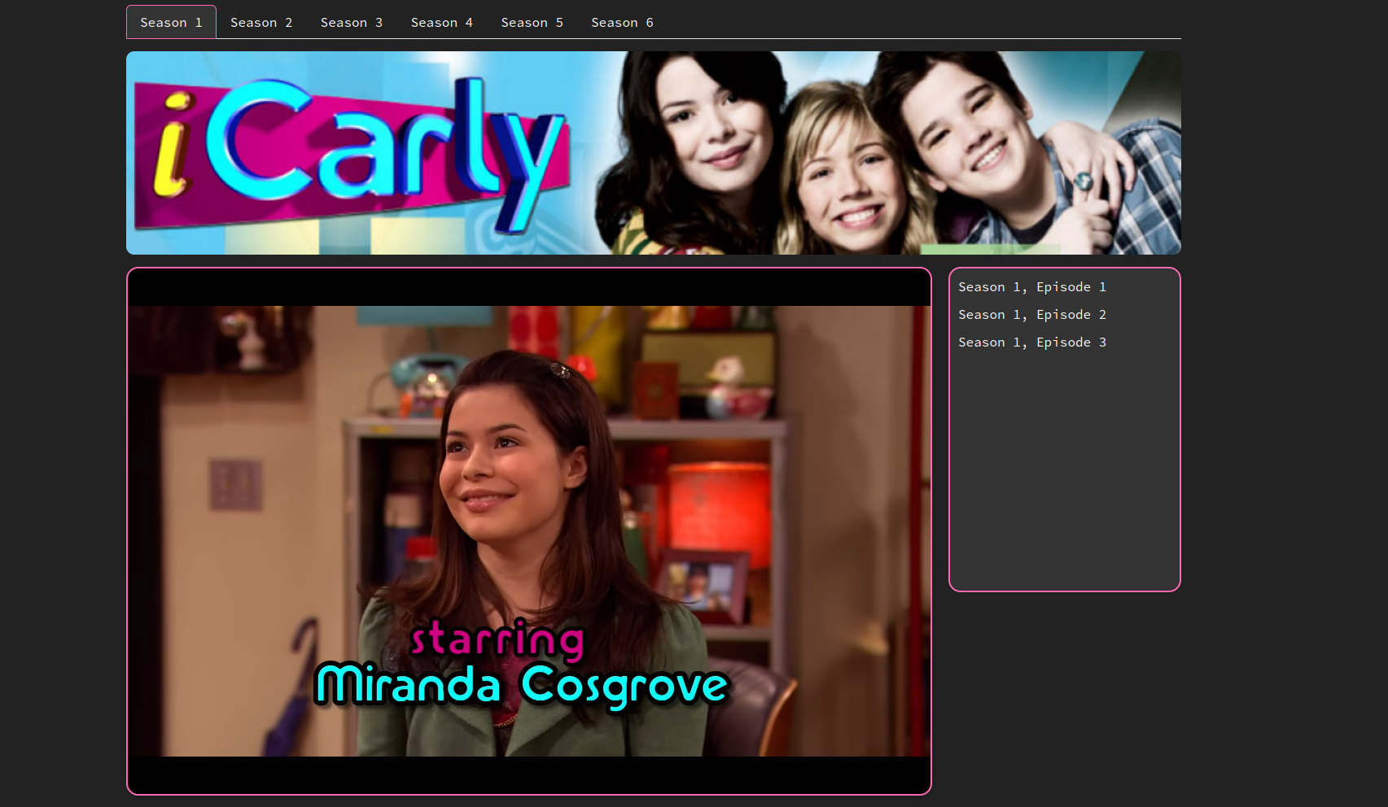1388x807 pixels.
Task: Click the pink "starring" text in video
Action: click(497, 639)
